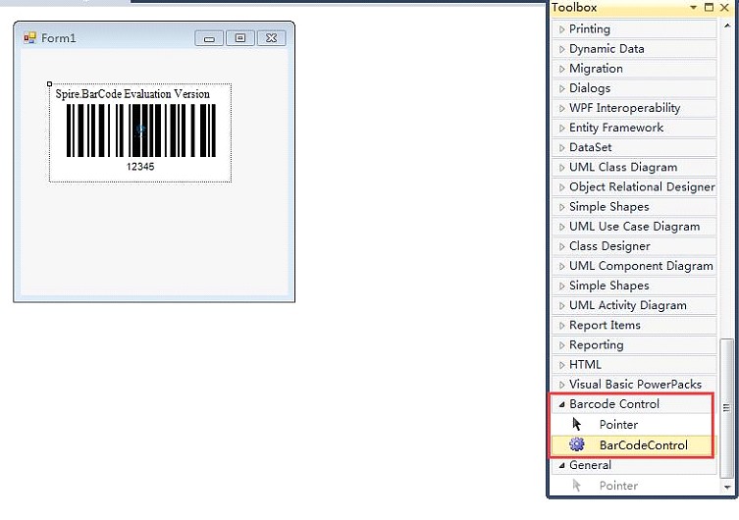This screenshot has width=739, height=520.
Task: Select the BarCodeControl gear icon
Action: click(576, 444)
